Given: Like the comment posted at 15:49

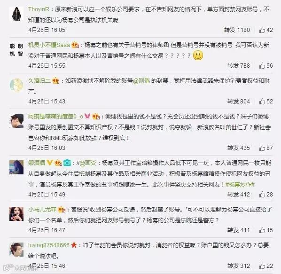Looking at the screenshot, I should tap(262, 195).
